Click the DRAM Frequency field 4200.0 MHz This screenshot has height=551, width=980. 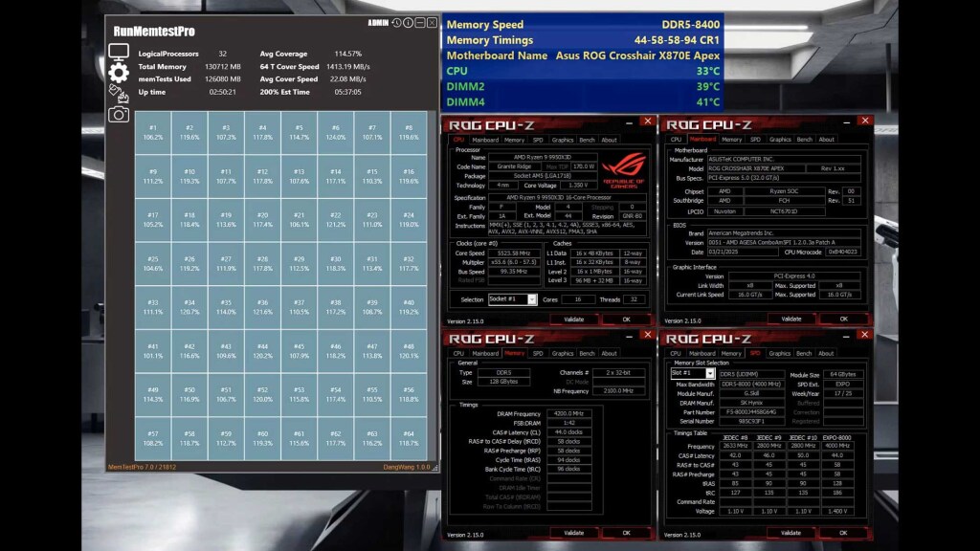point(568,413)
